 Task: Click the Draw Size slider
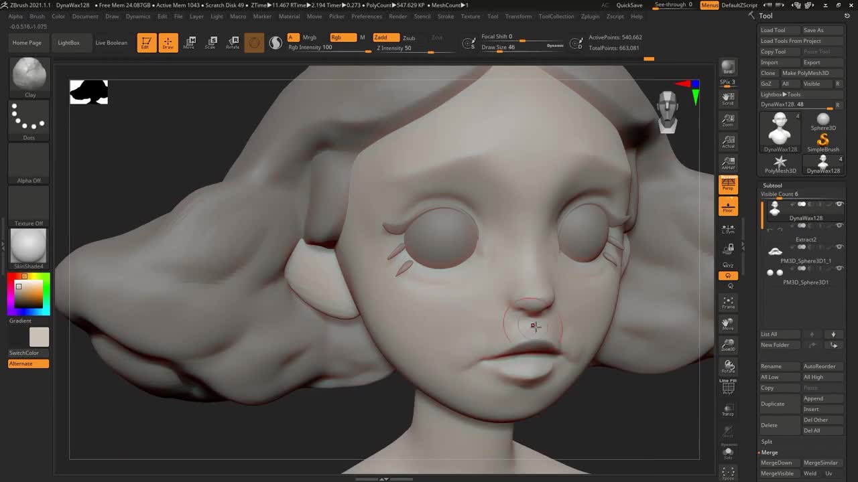pyautogui.click(x=523, y=48)
